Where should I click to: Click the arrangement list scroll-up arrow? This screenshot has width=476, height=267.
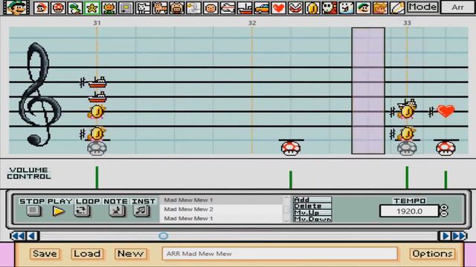pyautogui.click(x=286, y=198)
